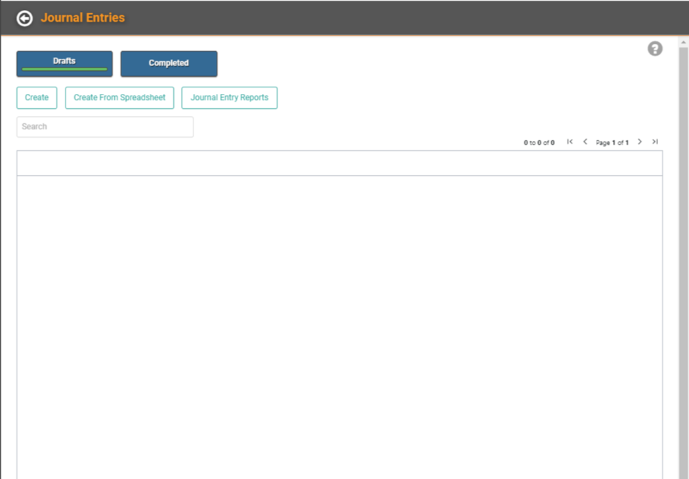Choose Create From Spreadsheet

119,98
